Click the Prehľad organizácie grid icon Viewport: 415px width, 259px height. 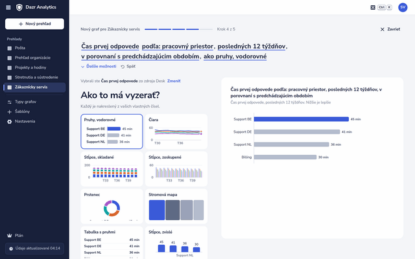[x=10, y=58]
